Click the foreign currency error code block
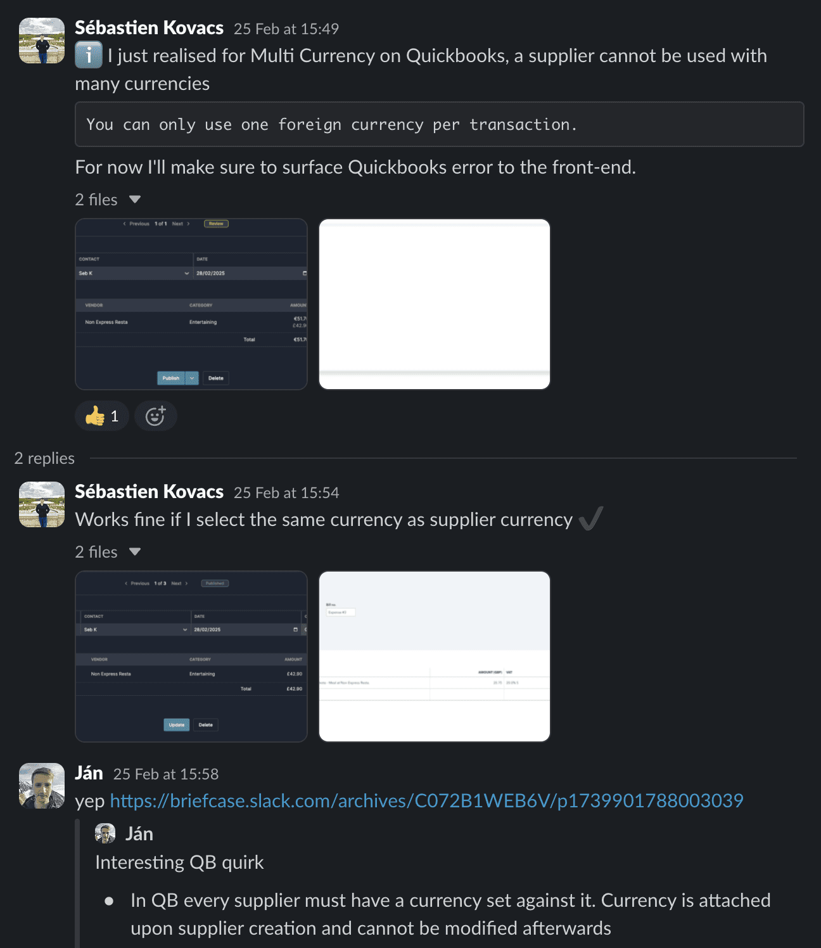Viewport: 821px width, 948px height. click(440, 124)
